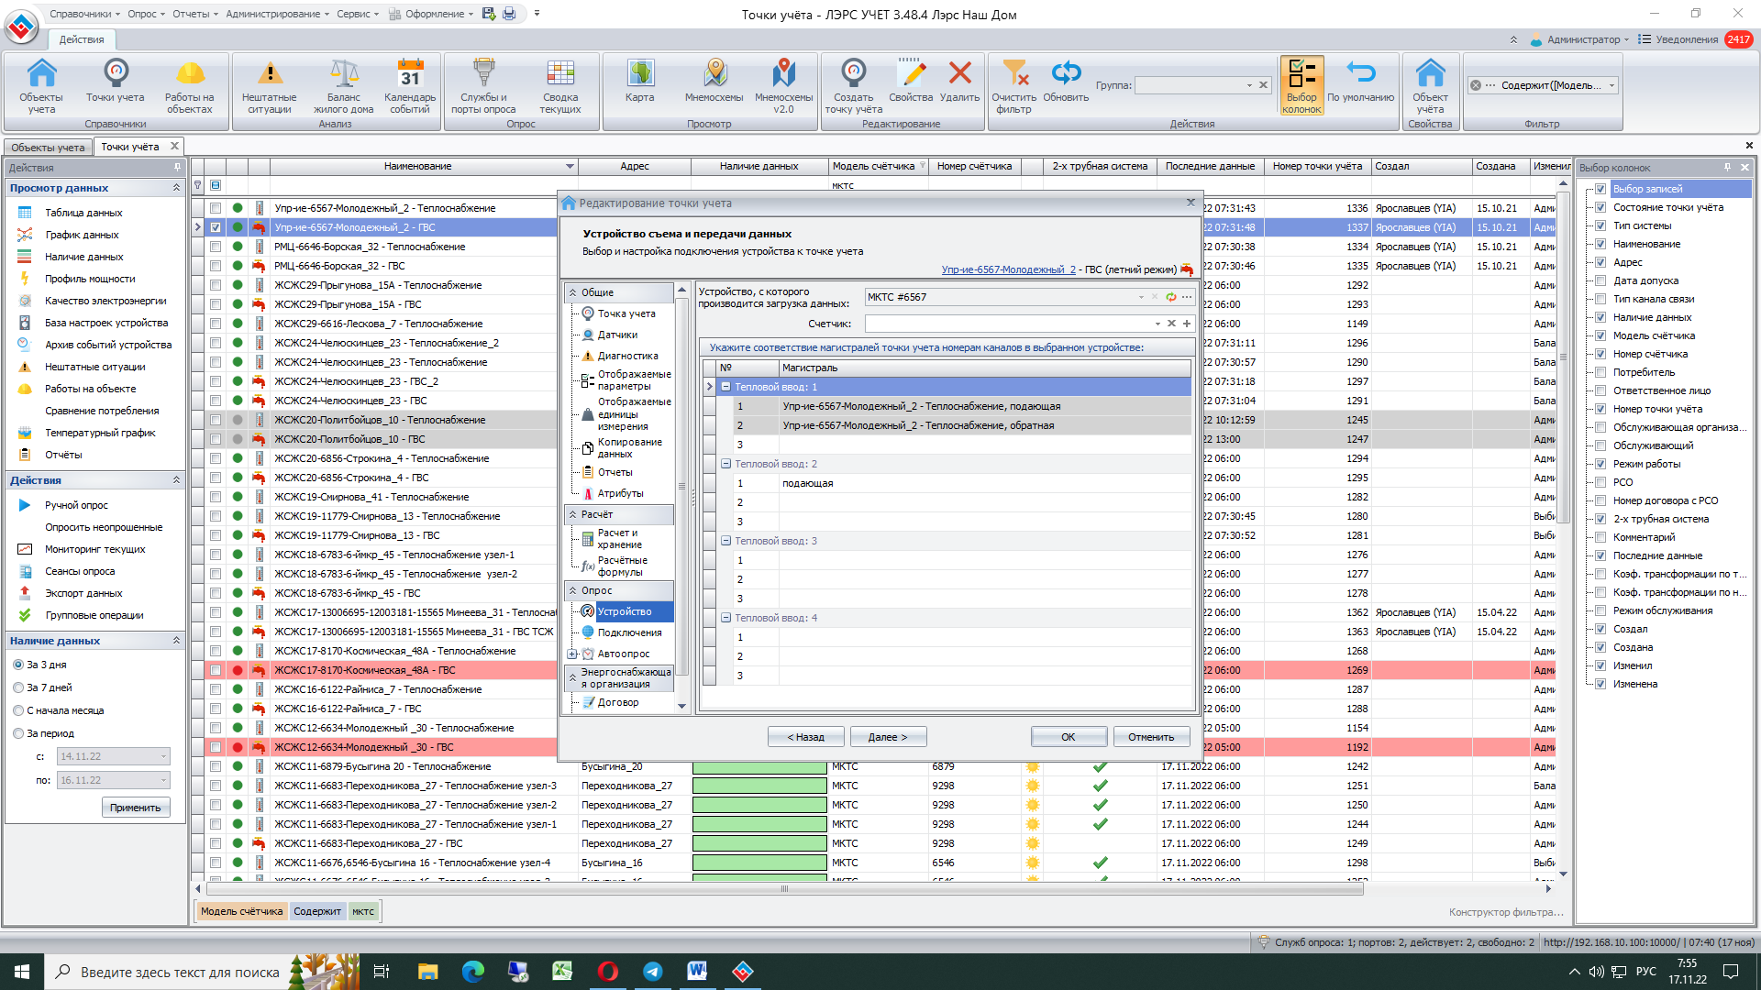Enable Дата допуска column checkbox
The width and height of the screenshot is (1761, 990).
pos(1600,280)
